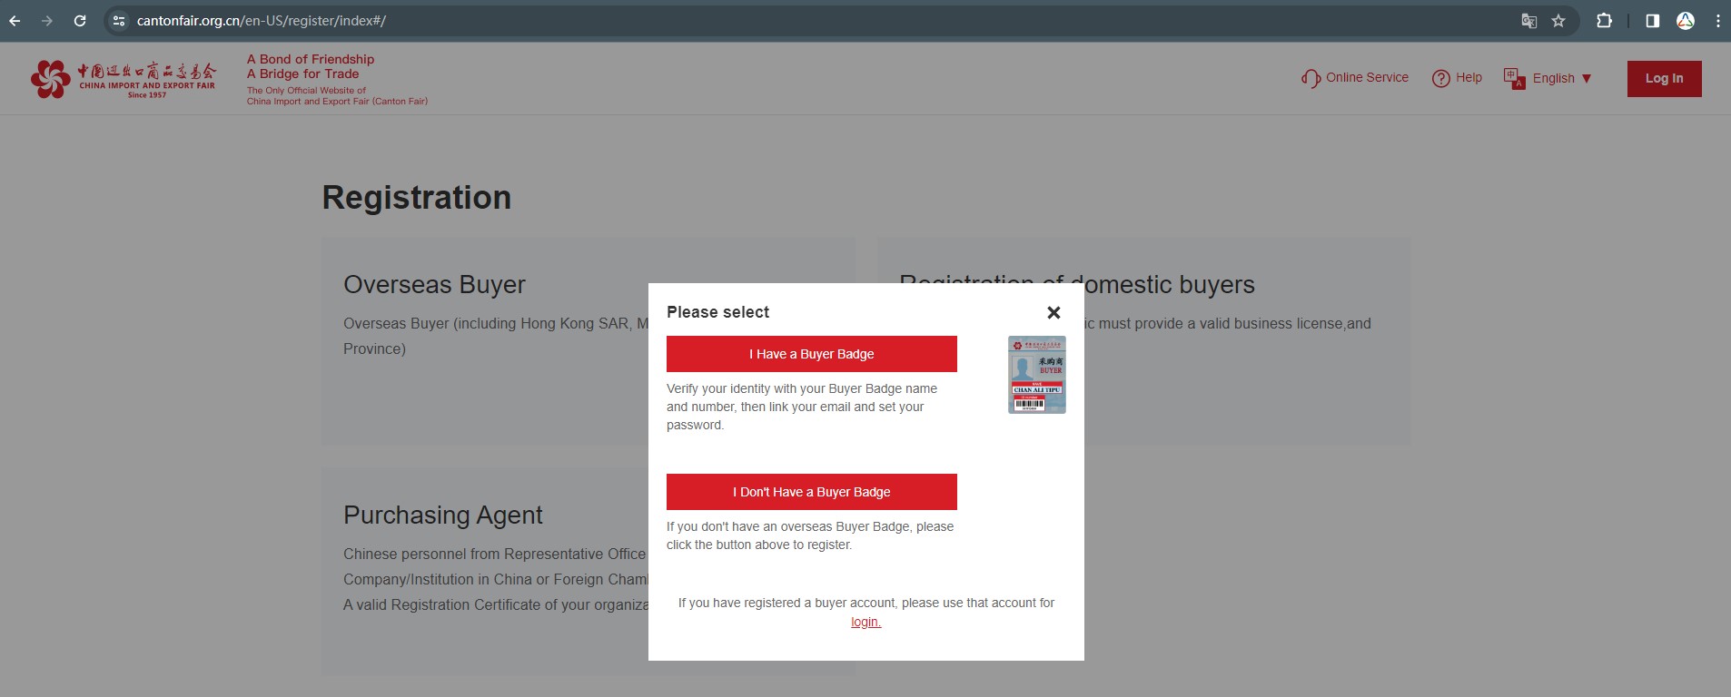The width and height of the screenshot is (1731, 697).
Task: Open Online Service headset link
Action: pos(1355,78)
